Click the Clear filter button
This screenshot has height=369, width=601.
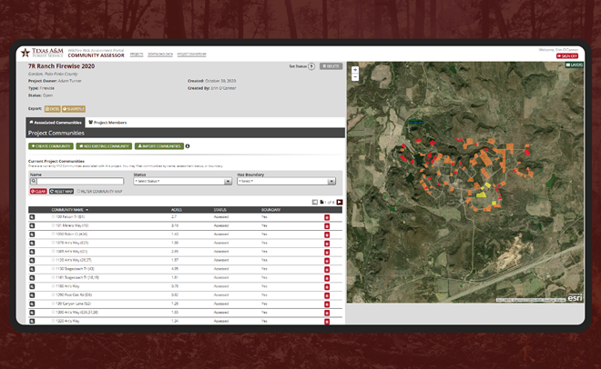(38, 191)
